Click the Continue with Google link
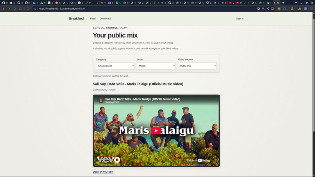This screenshot has height=177, width=315. click(x=145, y=48)
